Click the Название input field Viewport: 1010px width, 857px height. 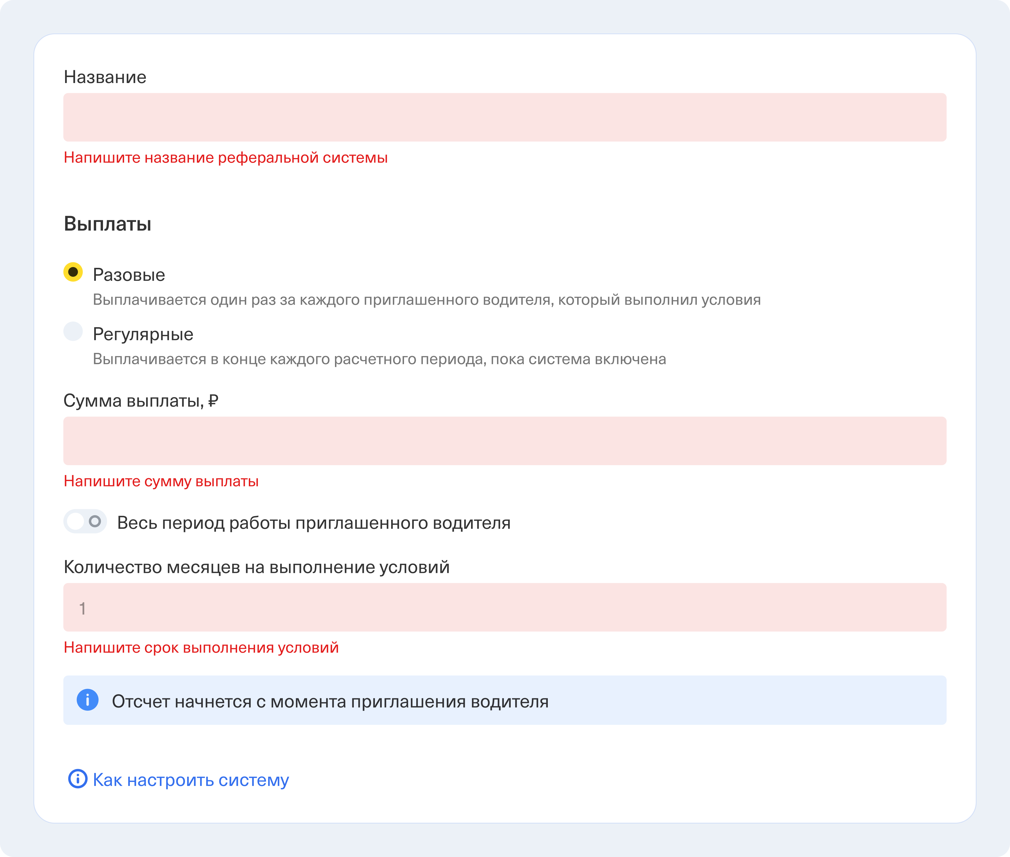point(504,117)
